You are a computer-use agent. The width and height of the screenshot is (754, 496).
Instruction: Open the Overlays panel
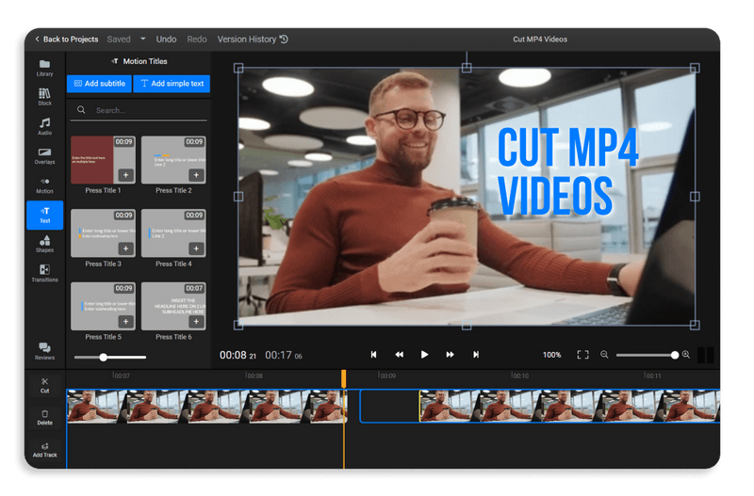coord(44,156)
